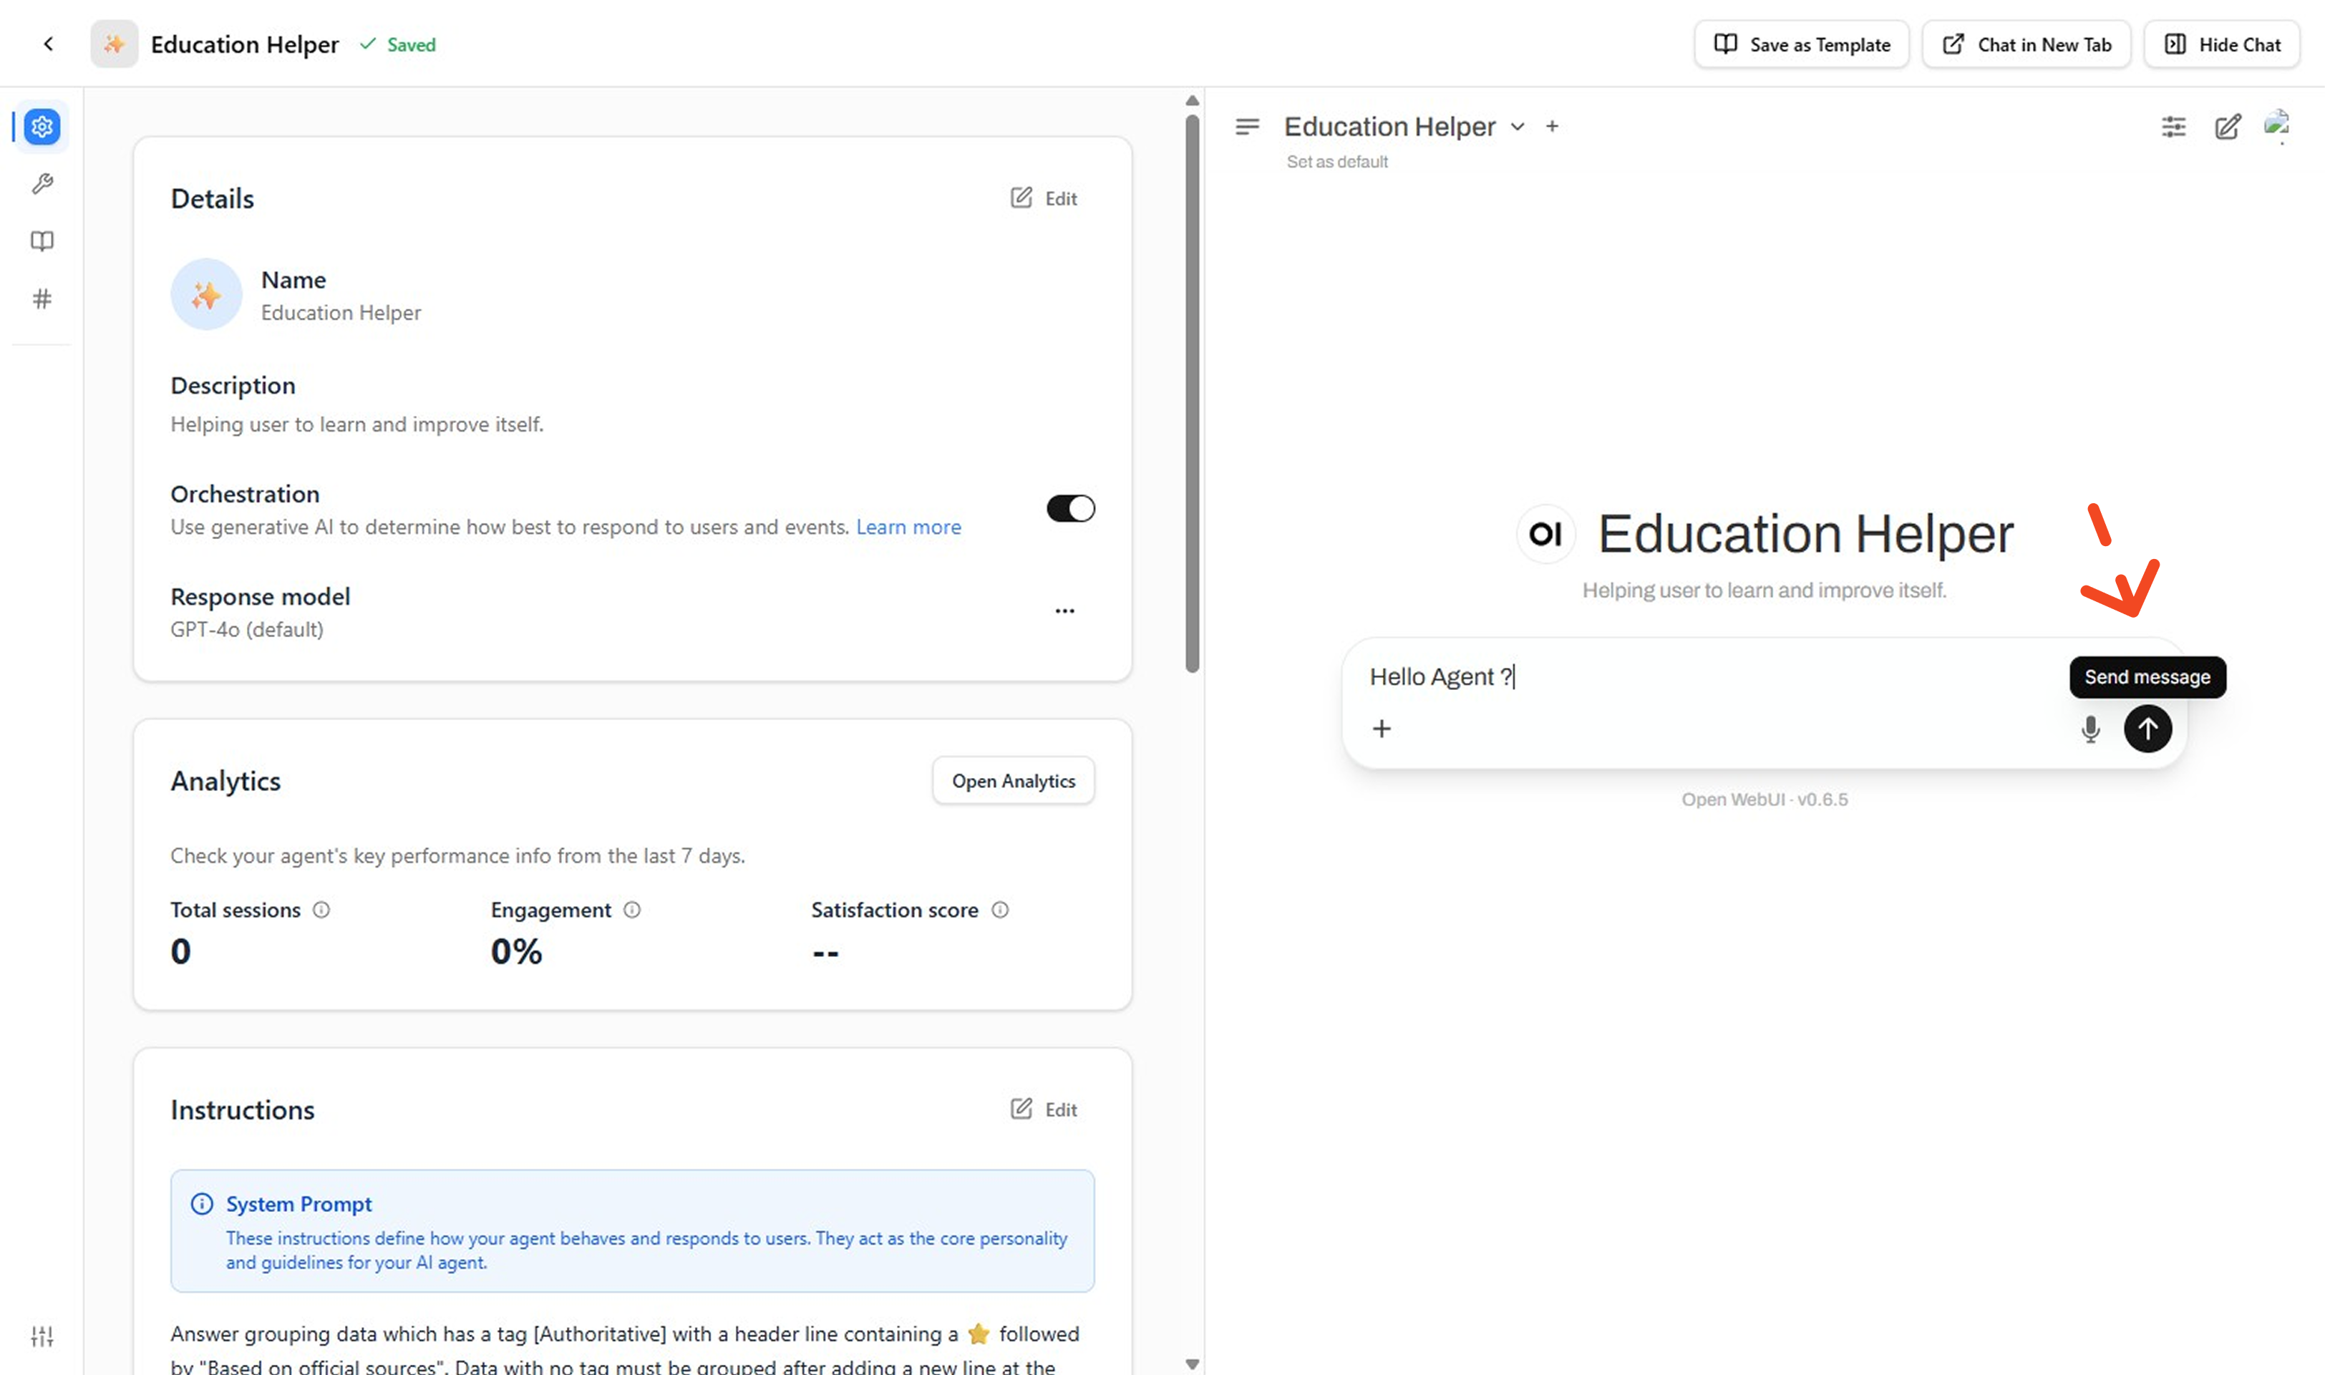This screenshot has height=1375, width=2325.
Task: Open the Channels hashtag panel
Action: 42,298
